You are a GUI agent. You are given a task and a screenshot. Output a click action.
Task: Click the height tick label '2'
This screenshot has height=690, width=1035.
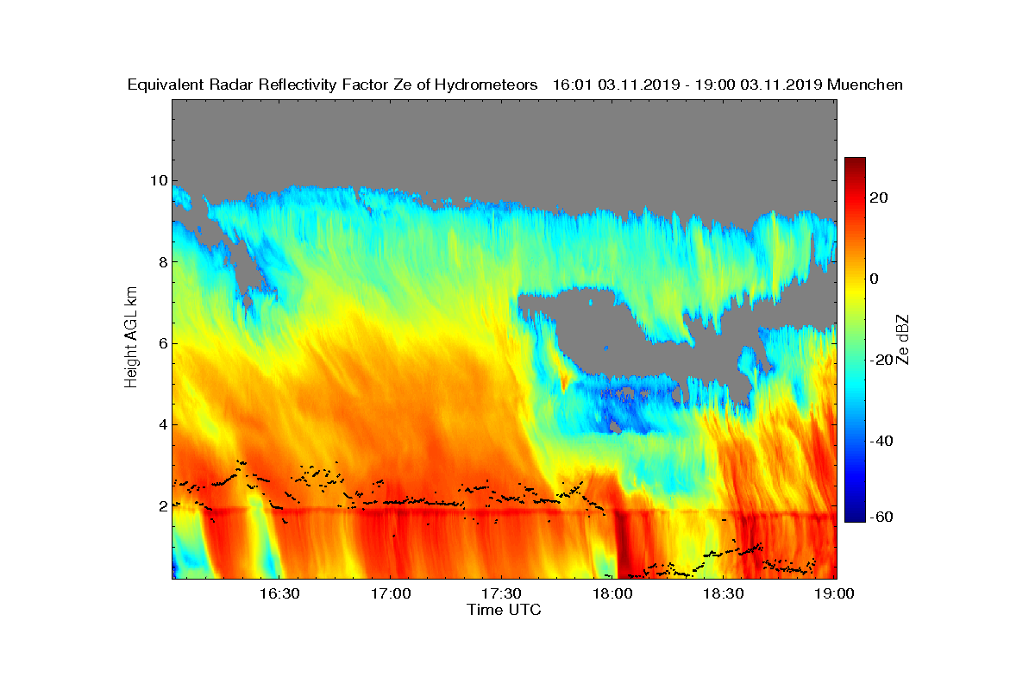(x=161, y=506)
